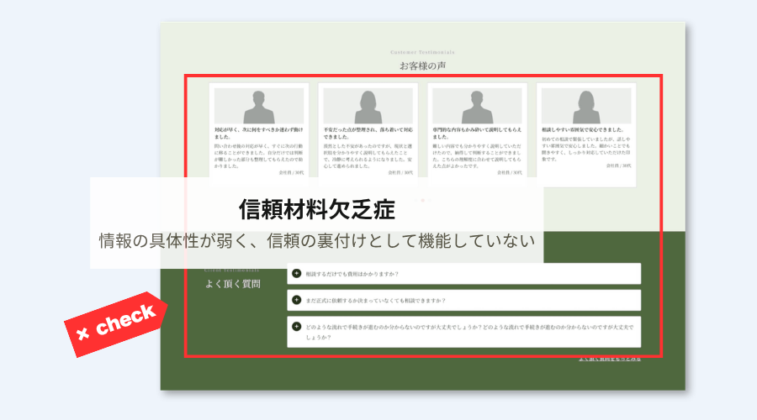Click the body text starting 初めての相談で緊張していましたが
This screenshot has width=757, height=420.
pyautogui.click(x=586, y=149)
